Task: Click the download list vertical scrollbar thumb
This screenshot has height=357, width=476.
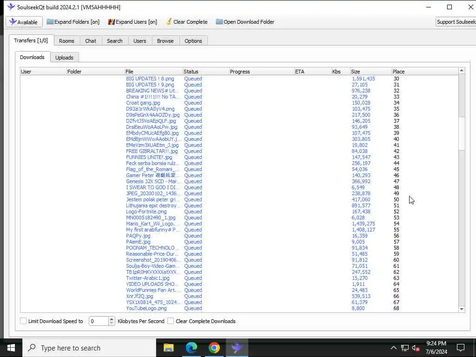Action: coord(462,132)
